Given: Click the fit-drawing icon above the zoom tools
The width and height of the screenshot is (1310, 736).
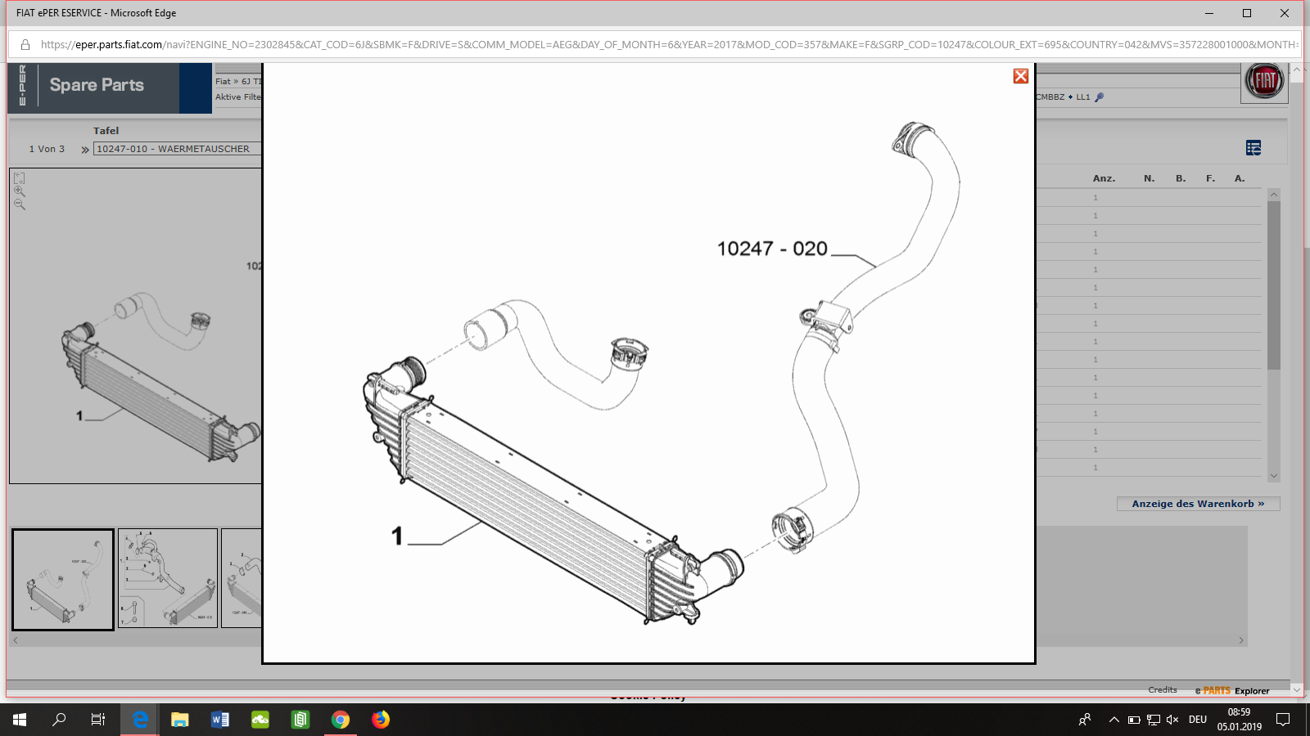Looking at the screenshot, I should 20,178.
